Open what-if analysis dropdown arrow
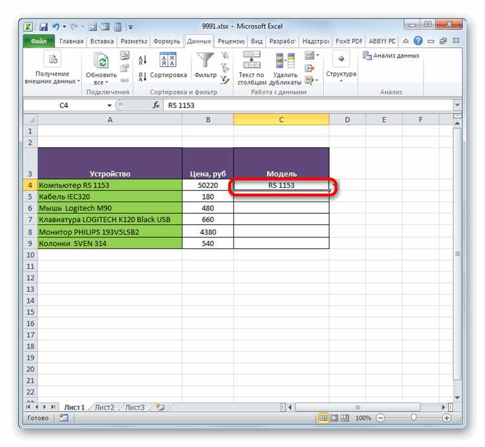The image size is (485, 447). [x=317, y=81]
